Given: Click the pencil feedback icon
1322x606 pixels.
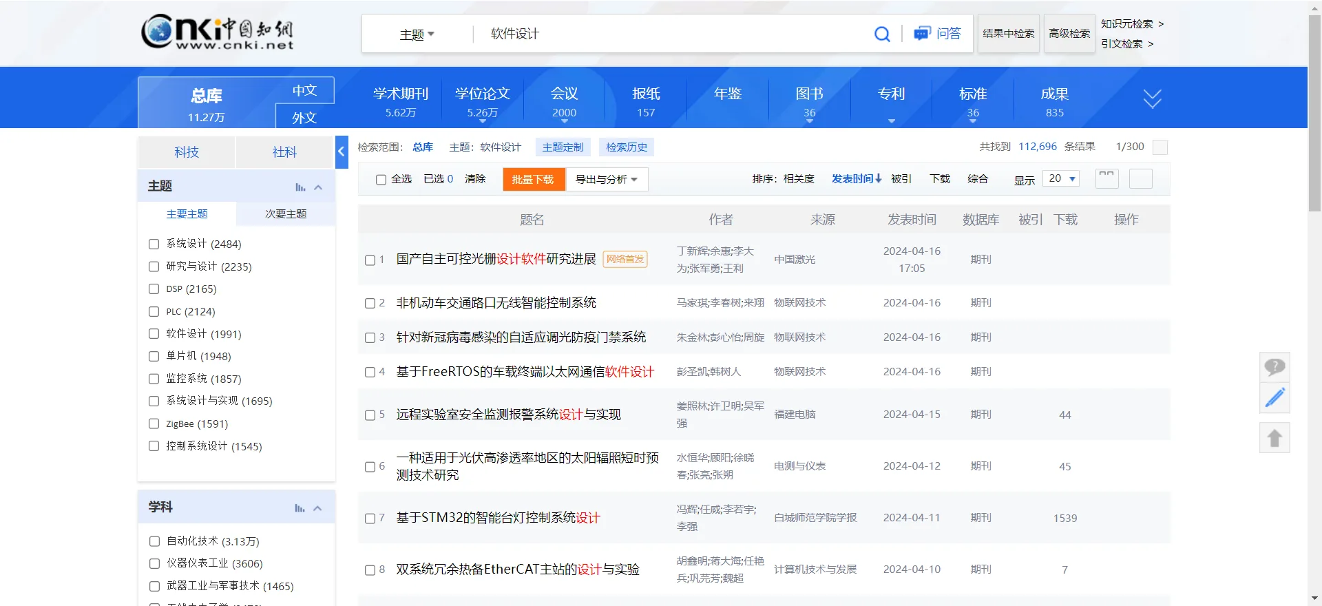Looking at the screenshot, I should [x=1274, y=398].
